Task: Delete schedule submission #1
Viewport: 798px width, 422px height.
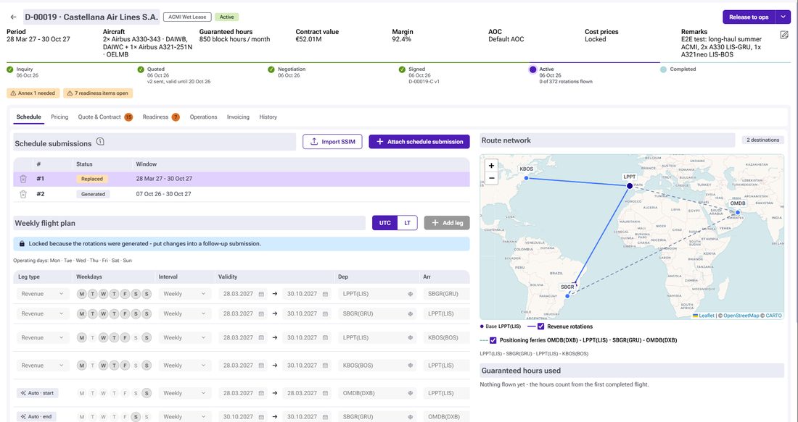Action: 23,179
